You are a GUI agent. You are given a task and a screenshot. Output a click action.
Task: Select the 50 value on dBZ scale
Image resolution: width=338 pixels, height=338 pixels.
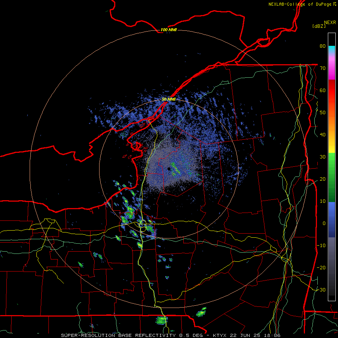click(x=323, y=113)
